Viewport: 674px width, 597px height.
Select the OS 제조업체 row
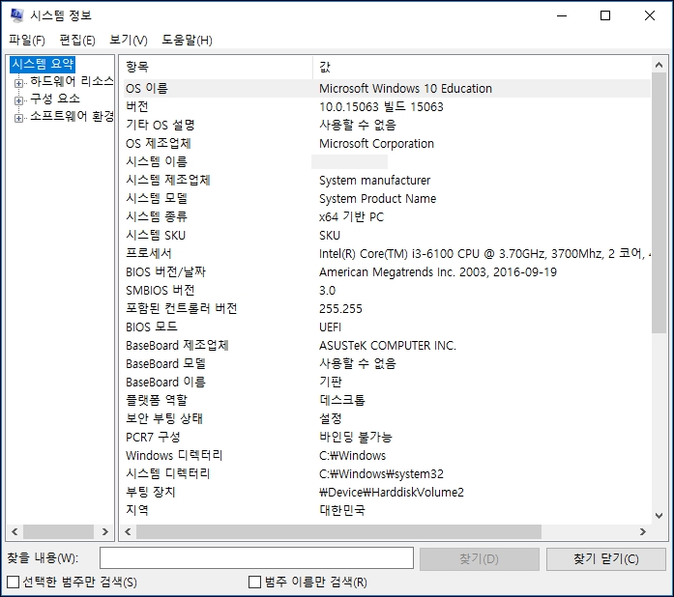point(387,143)
